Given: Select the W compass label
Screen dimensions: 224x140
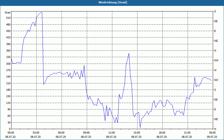Looking at the screenshot, I should click(215, 70).
